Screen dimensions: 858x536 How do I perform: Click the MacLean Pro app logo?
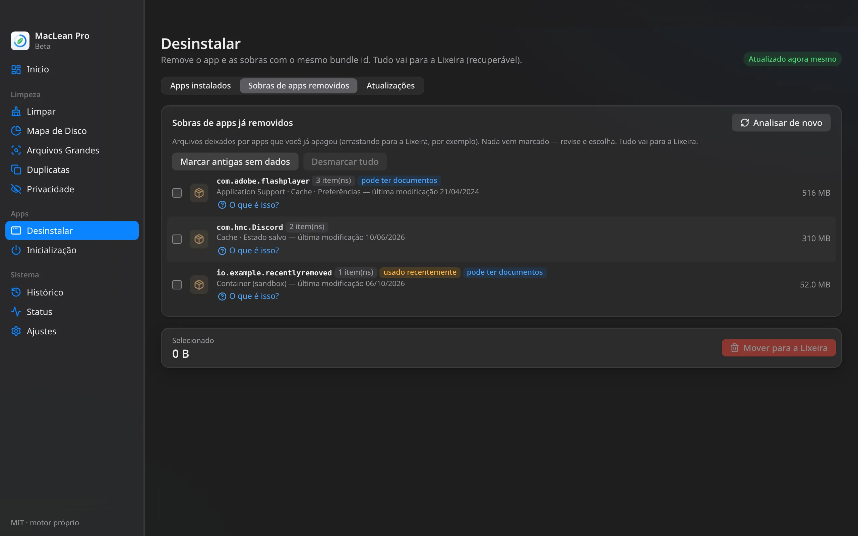pos(20,41)
